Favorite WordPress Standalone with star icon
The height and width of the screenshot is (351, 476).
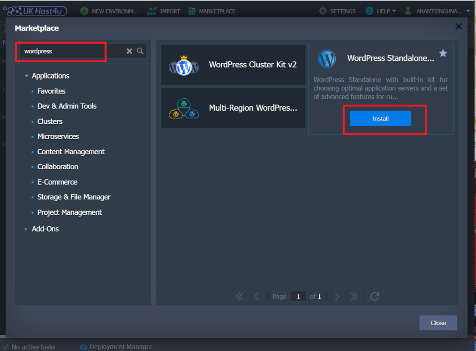[443, 53]
